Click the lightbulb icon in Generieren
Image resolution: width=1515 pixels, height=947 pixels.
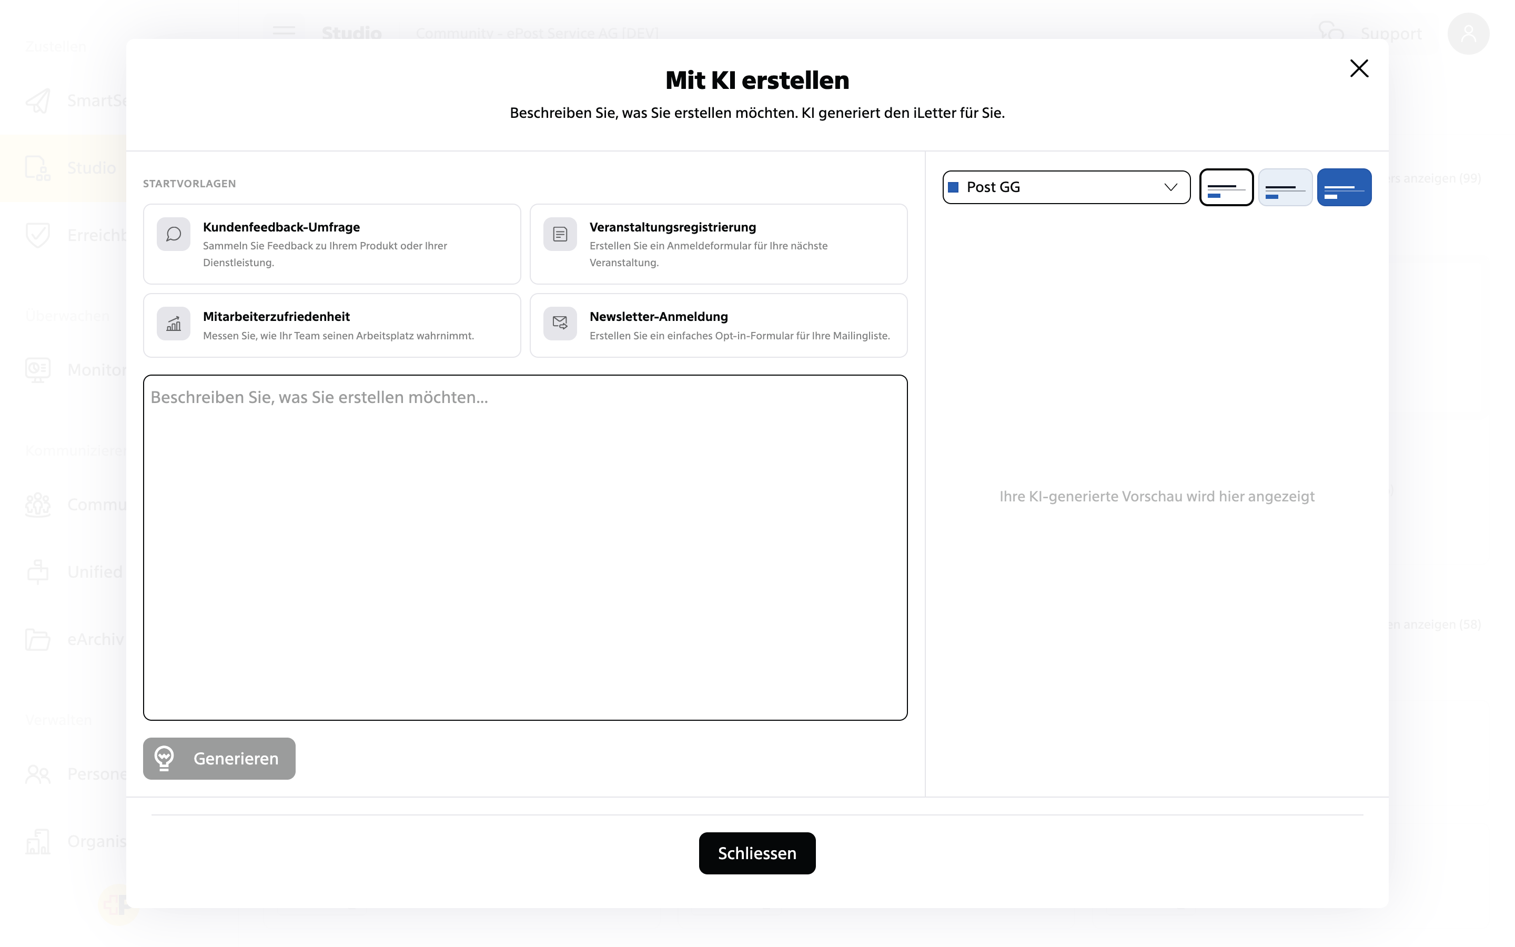[x=165, y=759]
